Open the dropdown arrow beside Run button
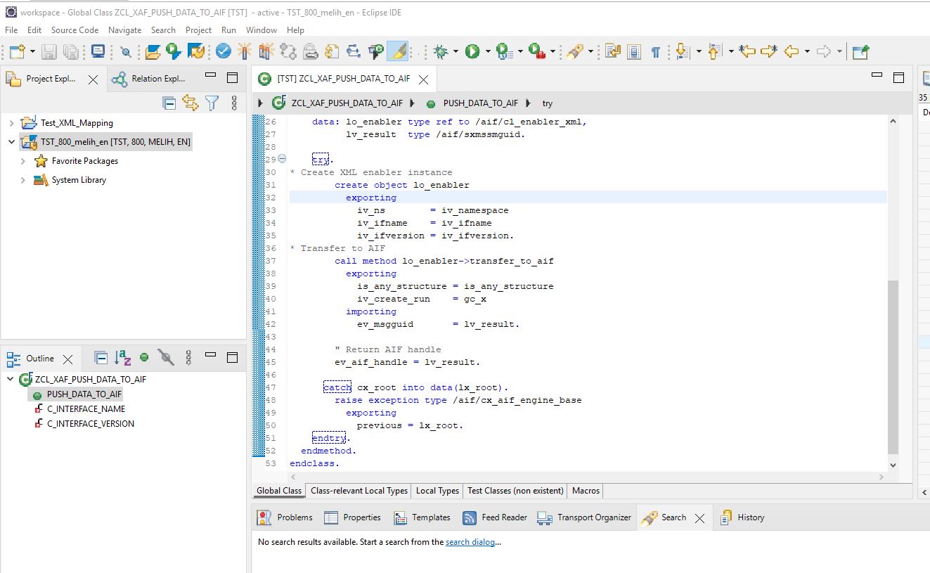 pyautogui.click(x=487, y=51)
